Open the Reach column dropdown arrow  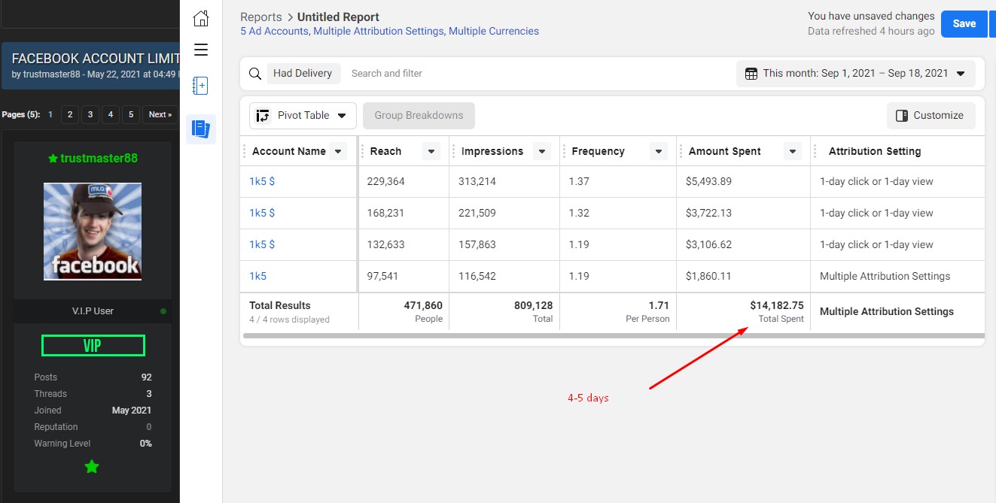(431, 151)
